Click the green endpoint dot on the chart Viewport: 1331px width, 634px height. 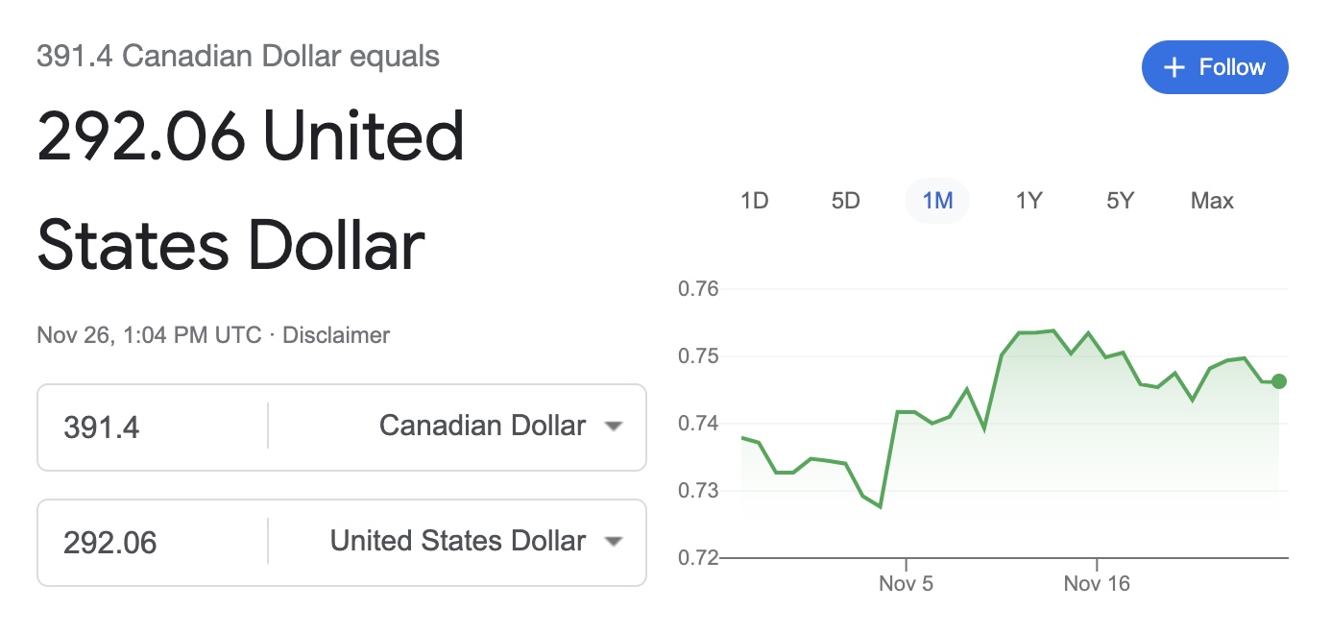[x=1278, y=381]
